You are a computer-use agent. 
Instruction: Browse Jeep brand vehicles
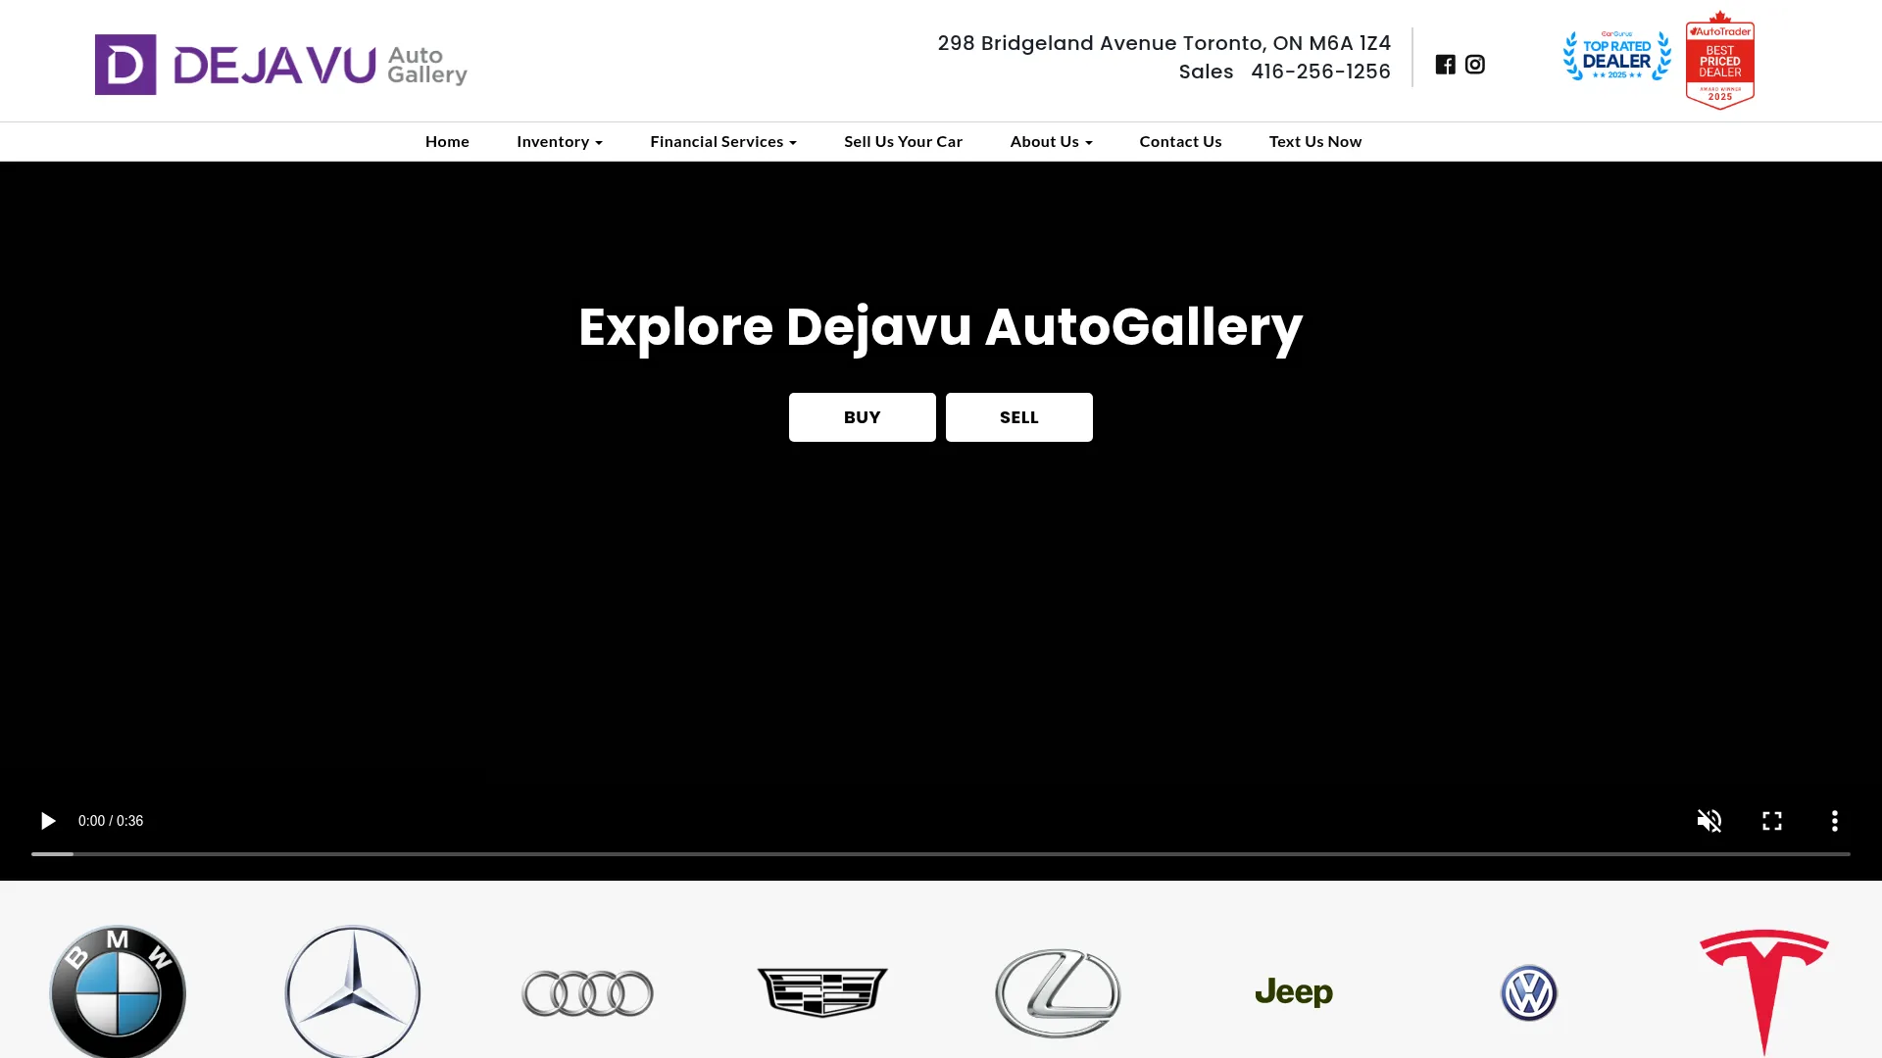[1294, 992]
